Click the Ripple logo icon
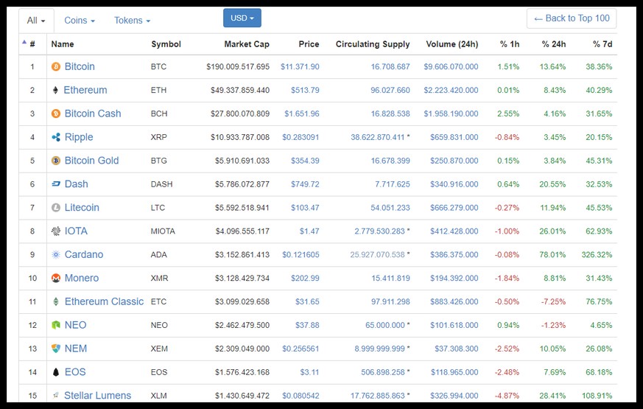The width and height of the screenshot is (643, 409). (56, 137)
